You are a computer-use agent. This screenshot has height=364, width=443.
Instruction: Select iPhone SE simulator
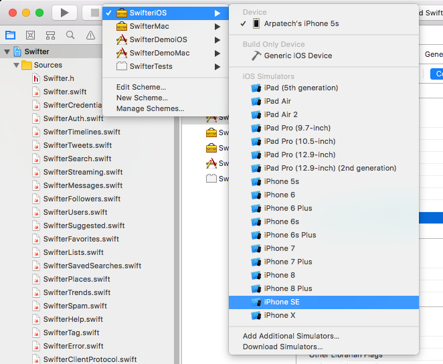(x=324, y=302)
